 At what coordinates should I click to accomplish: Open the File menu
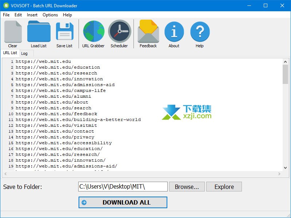pos(6,15)
